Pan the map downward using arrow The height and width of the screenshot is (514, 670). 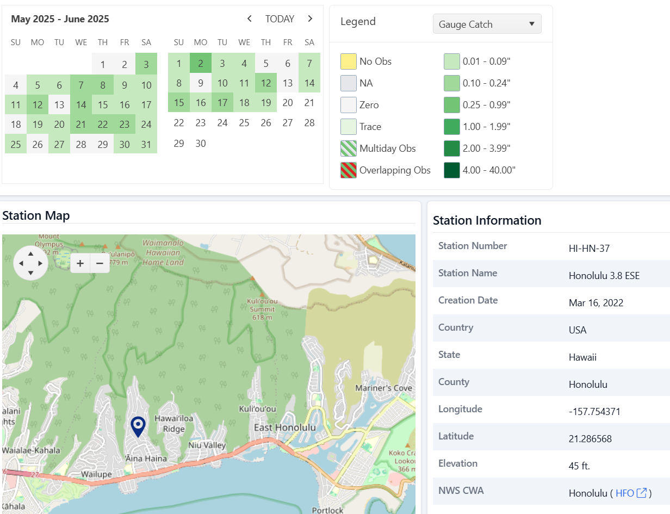pos(30,273)
